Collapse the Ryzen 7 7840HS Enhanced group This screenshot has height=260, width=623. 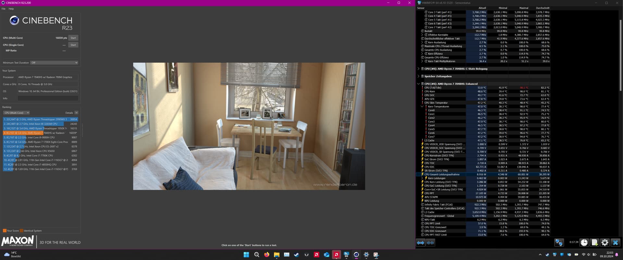(x=418, y=84)
